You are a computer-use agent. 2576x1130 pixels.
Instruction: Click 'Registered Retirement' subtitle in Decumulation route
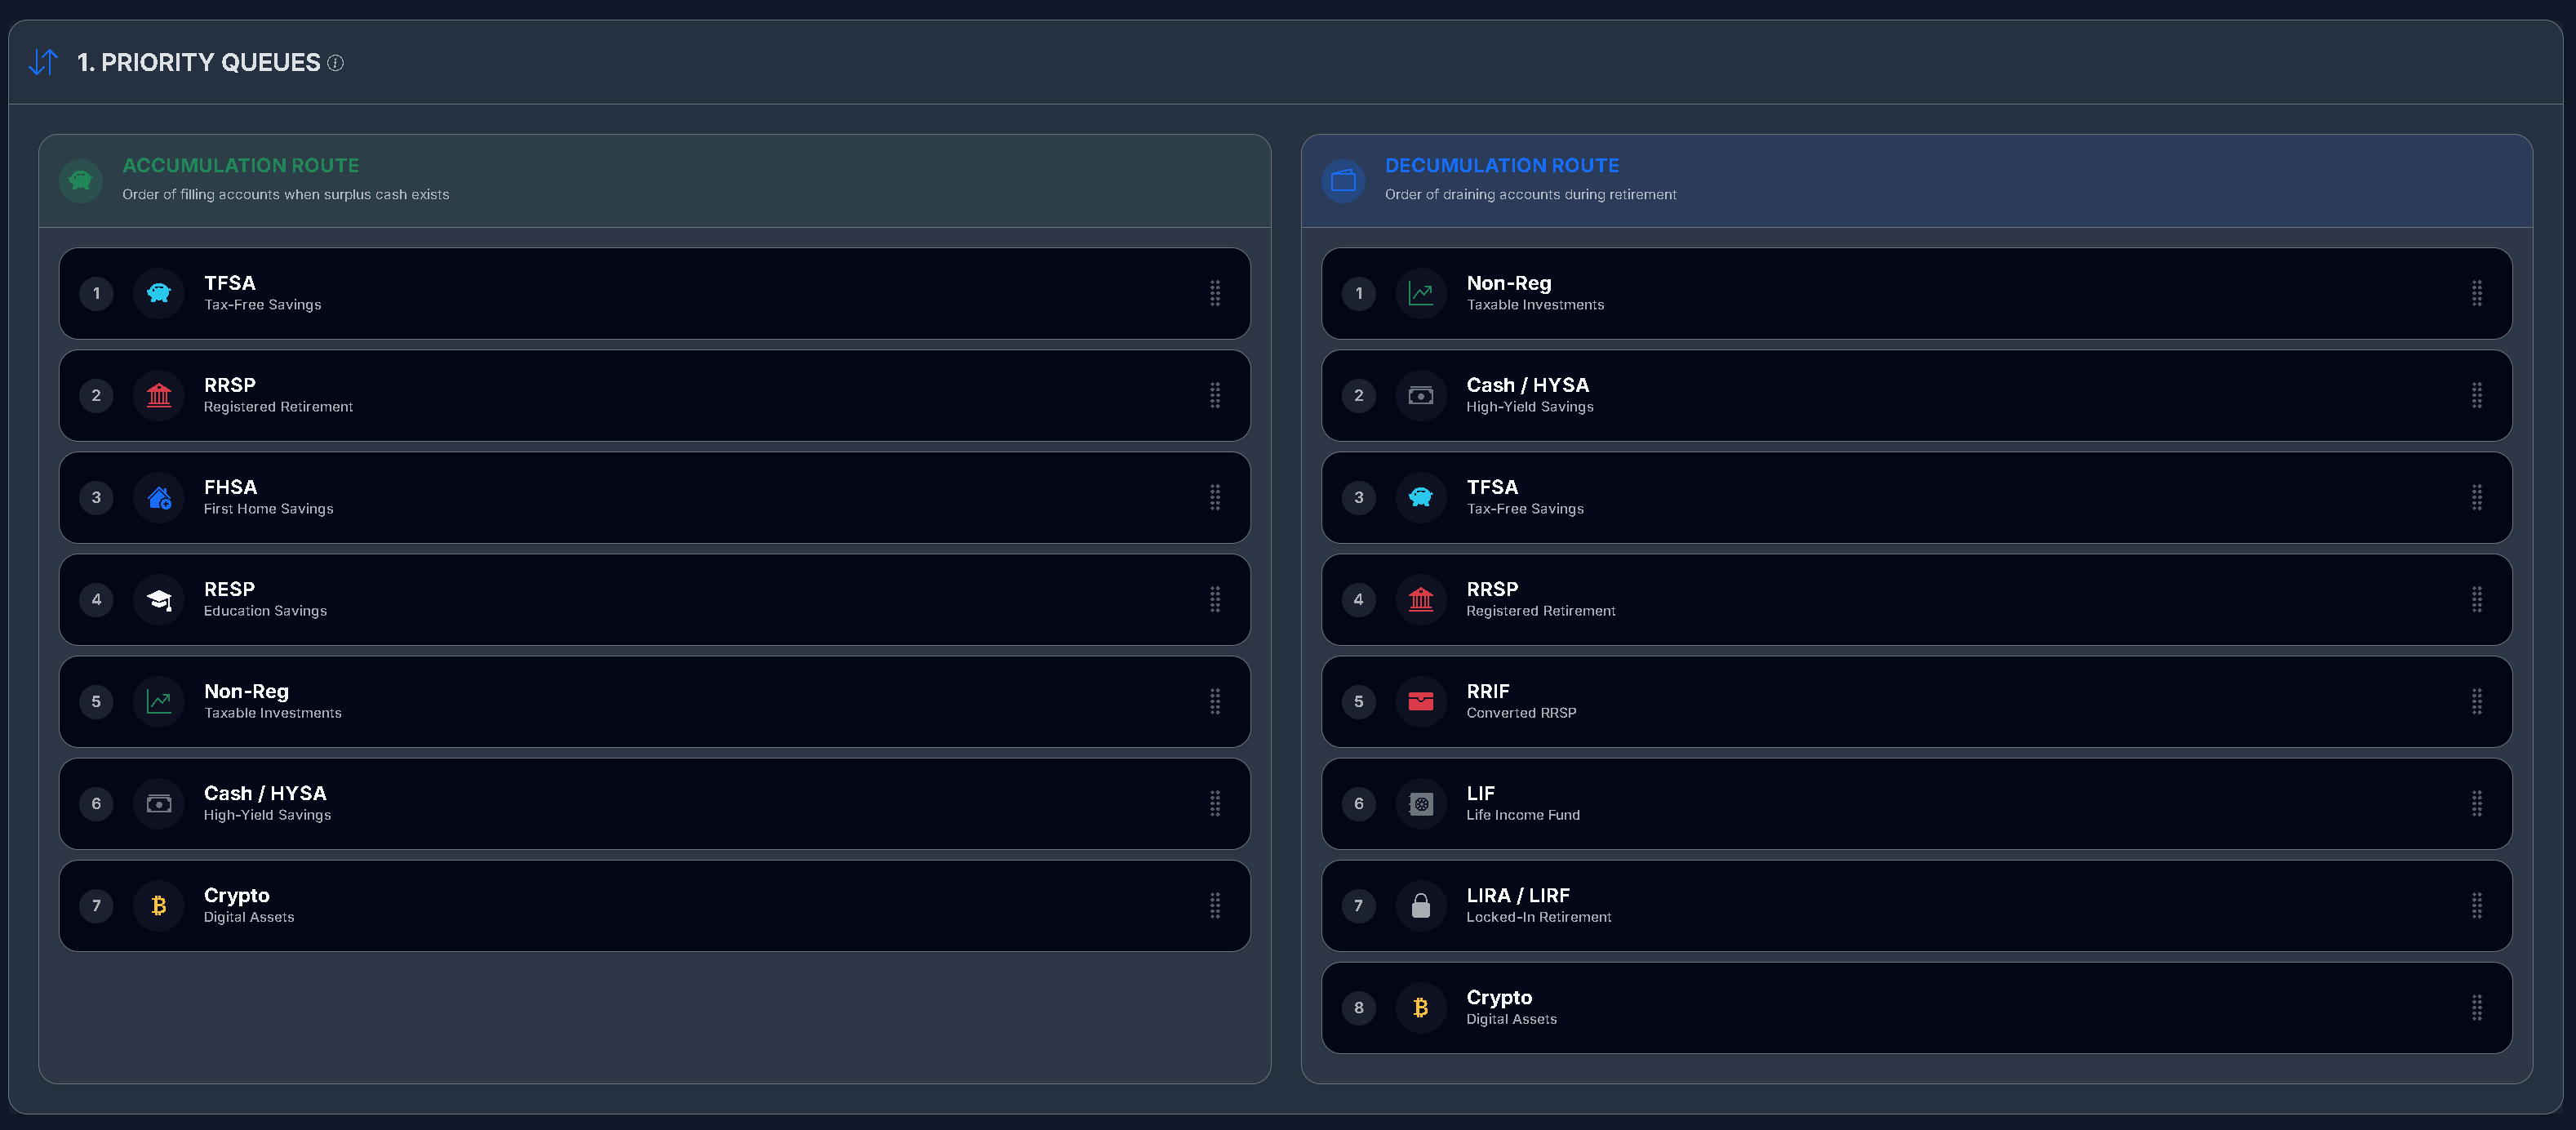pos(1541,611)
